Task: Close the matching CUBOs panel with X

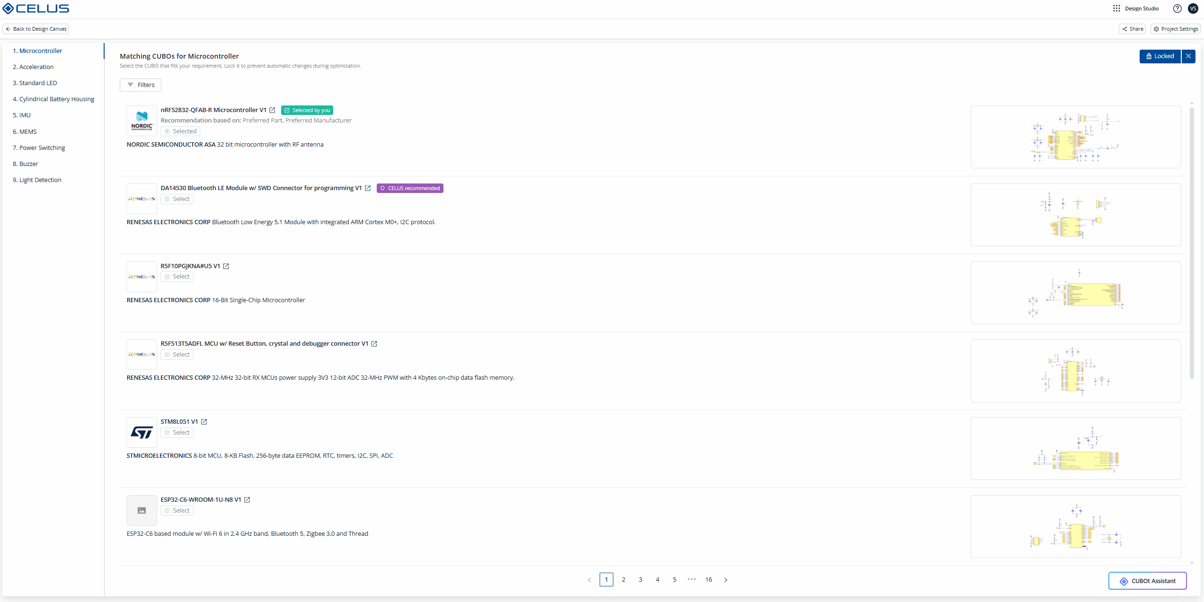Action: pyautogui.click(x=1188, y=56)
